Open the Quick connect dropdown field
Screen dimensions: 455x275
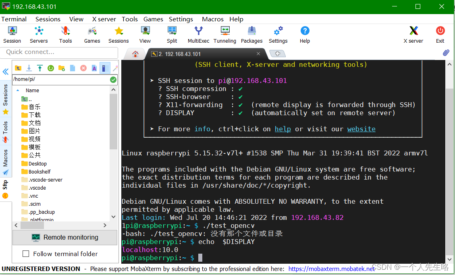[59, 53]
